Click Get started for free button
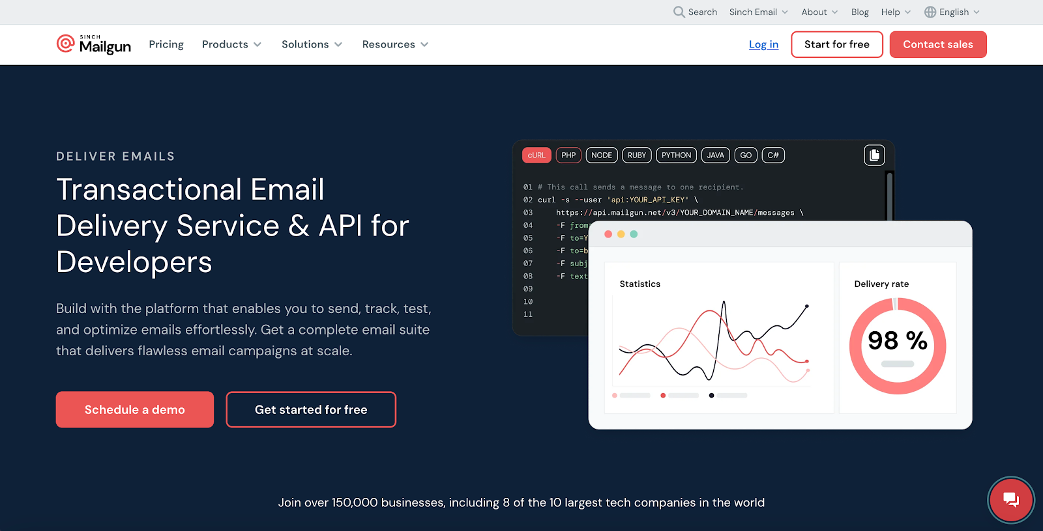 [x=311, y=409]
